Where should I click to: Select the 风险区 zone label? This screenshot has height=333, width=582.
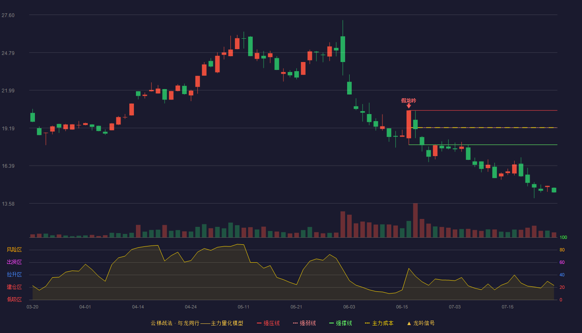14,250
